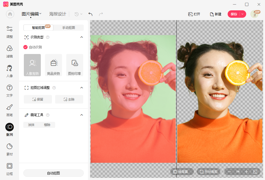
Task: Choose 图标印章 recognition type
Action: point(74,65)
